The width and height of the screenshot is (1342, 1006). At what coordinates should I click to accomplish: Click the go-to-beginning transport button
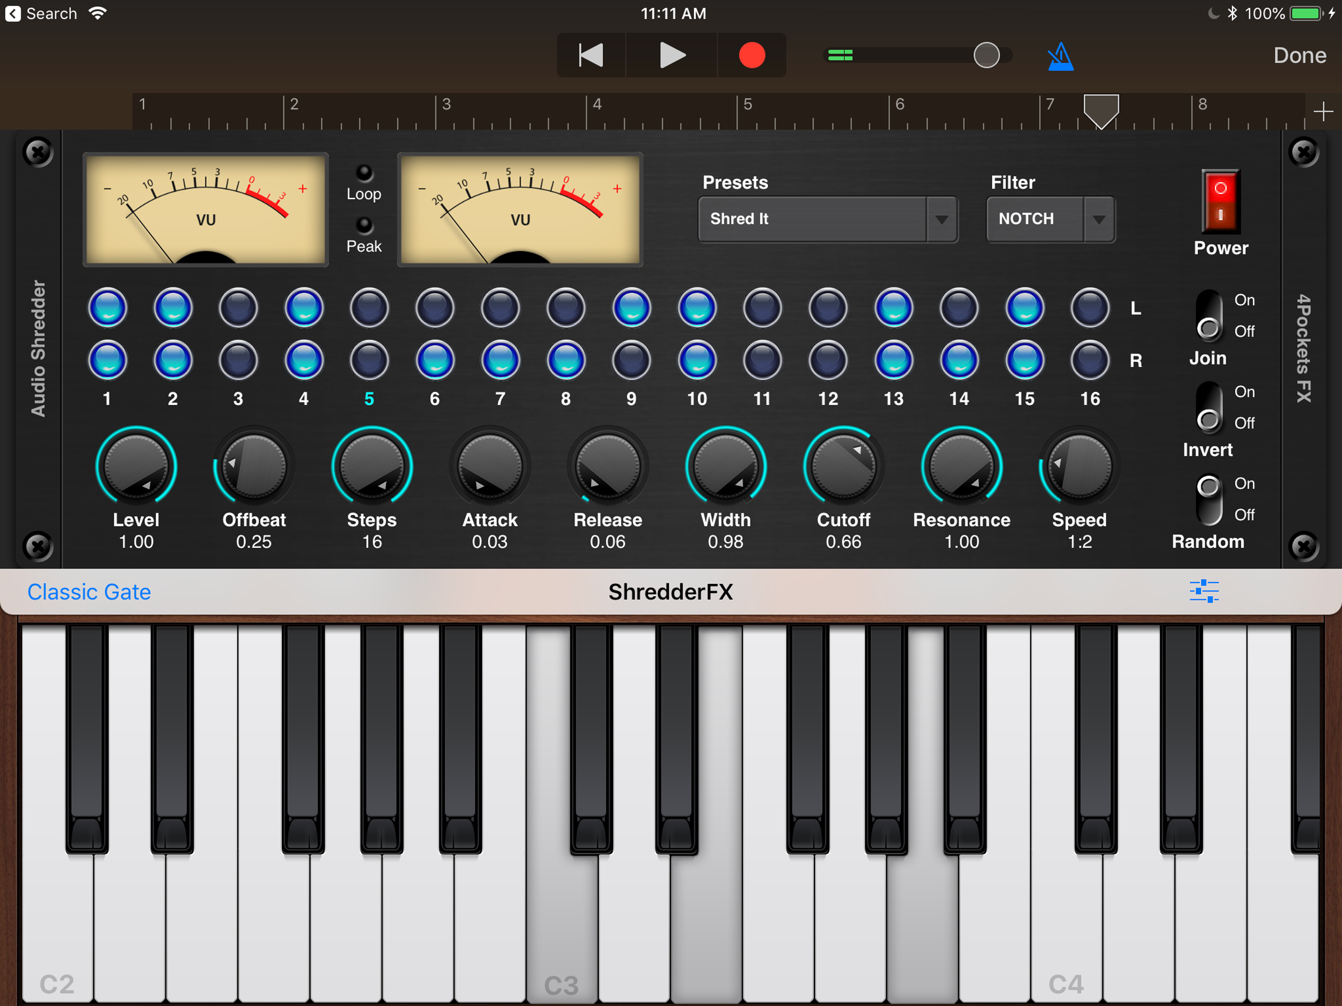(x=591, y=55)
